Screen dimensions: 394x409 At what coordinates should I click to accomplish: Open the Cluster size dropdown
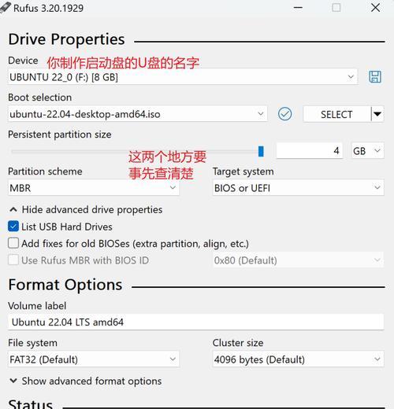coord(299,359)
